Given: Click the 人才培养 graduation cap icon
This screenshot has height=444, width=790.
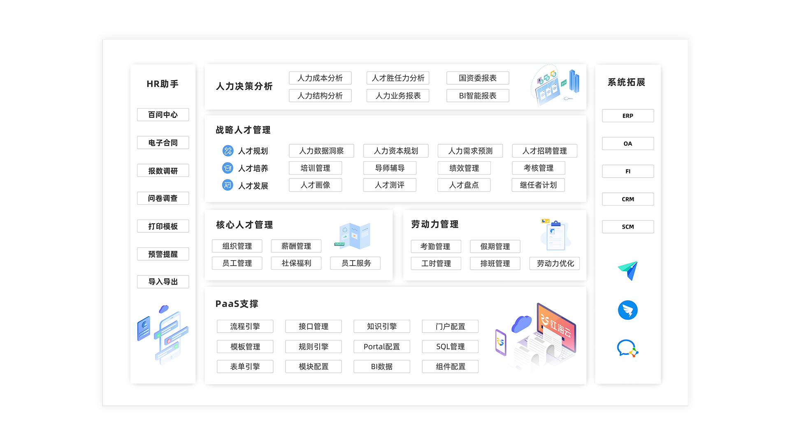Looking at the screenshot, I should 228,168.
